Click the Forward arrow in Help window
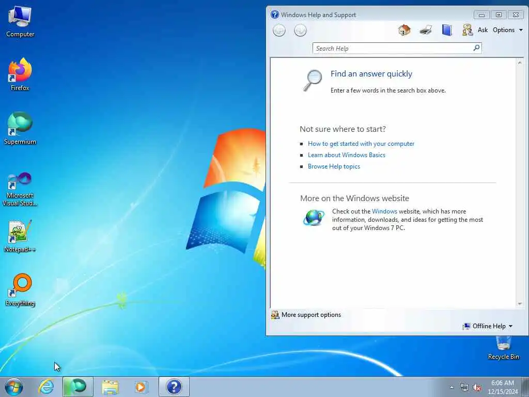This screenshot has width=529, height=397. pos(300,30)
